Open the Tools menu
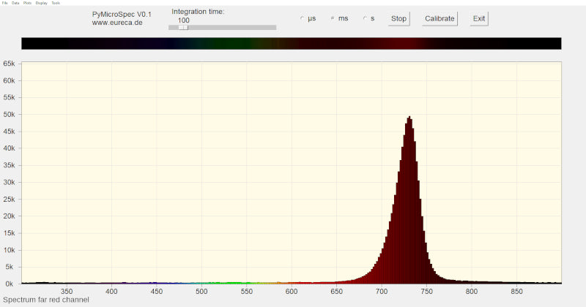The height and width of the screenshot is (307, 586). (x=56, y=3)
